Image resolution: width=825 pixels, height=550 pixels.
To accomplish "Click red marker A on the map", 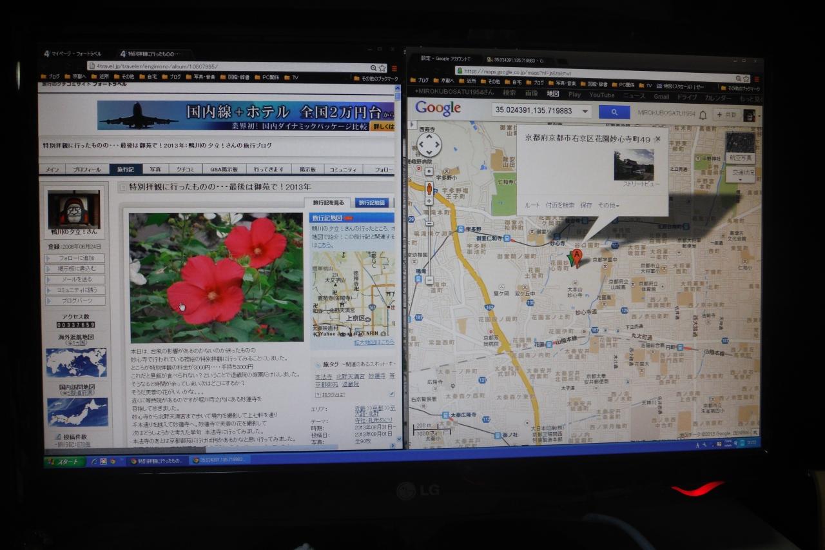I will [x=577, y=257].
